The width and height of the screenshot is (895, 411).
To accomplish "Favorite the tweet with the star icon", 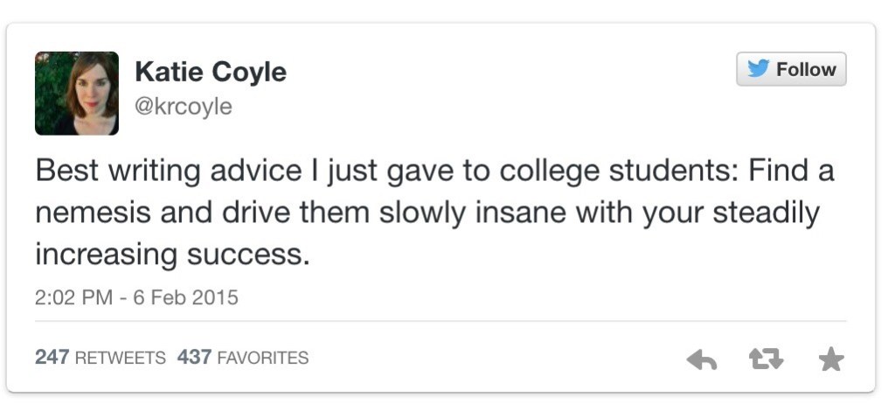I will coord(830,359).
